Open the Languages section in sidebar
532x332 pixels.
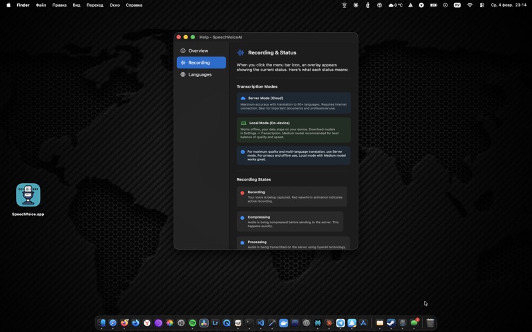click(x=201, y=74)
